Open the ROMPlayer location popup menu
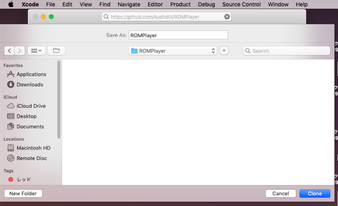This screenshot has height=206, width=338. coord(173,51)
